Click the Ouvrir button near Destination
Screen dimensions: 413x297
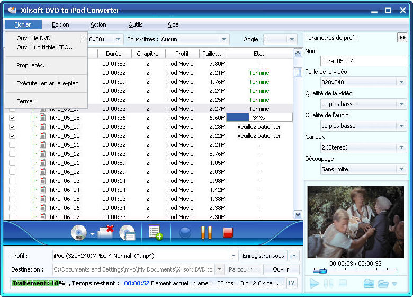281,269
